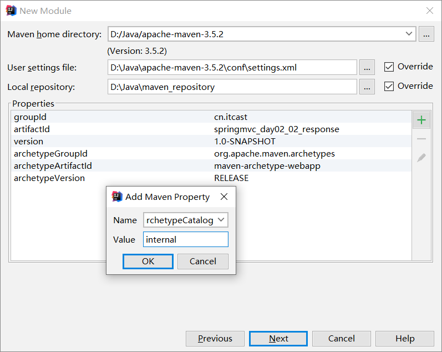This screenshot has width=442, height=352.
Task: Click the value cn.itcast
Action: [231, 117]
